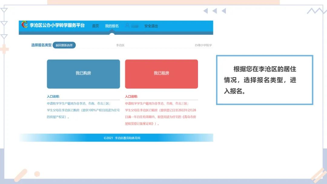Open the 首页 menu item

point(96,26)
